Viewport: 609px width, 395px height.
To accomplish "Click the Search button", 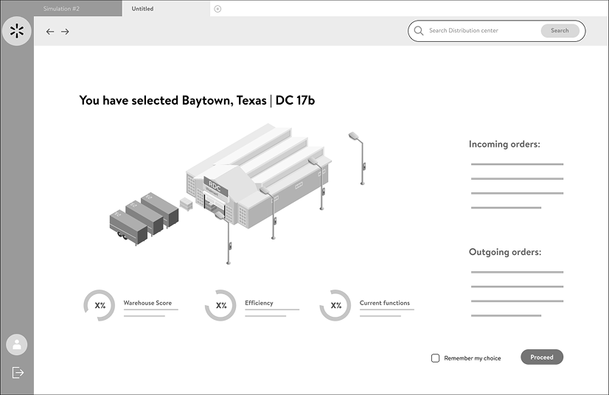I will [560, 31].
